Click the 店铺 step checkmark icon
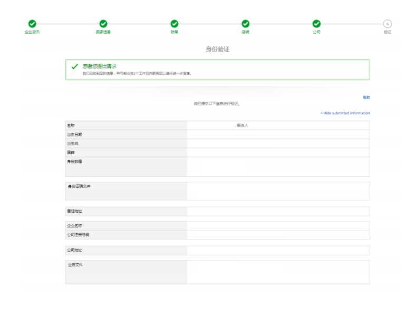This screenshot has width=406, height=319. point(246,24)
